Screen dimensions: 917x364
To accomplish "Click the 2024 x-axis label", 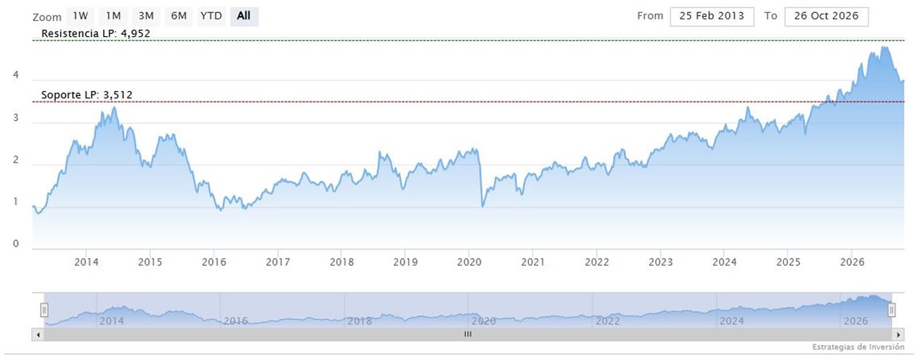I will pos(724,262).
